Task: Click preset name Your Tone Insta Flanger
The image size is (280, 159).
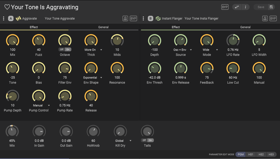Action: click(x=201, y=19)
